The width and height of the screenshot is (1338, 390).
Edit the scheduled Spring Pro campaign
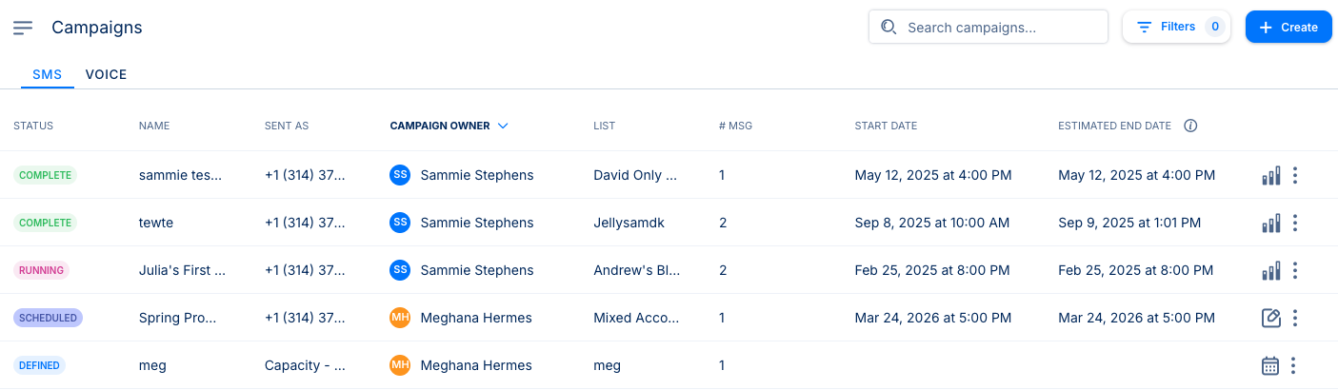(1270, 318)
